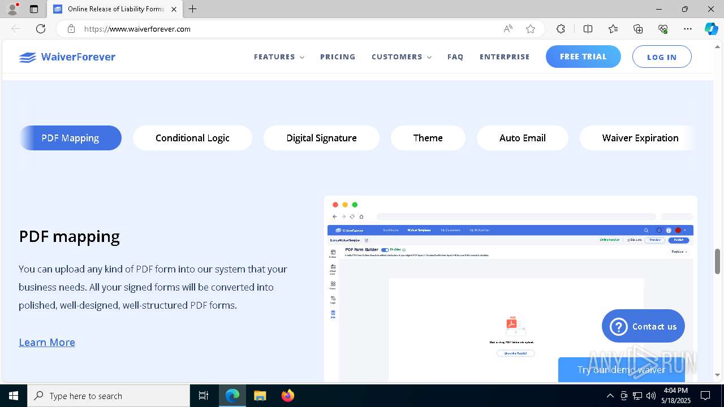
Task: Switch to the Digital Signature tab
Action: tap(321, 138)
